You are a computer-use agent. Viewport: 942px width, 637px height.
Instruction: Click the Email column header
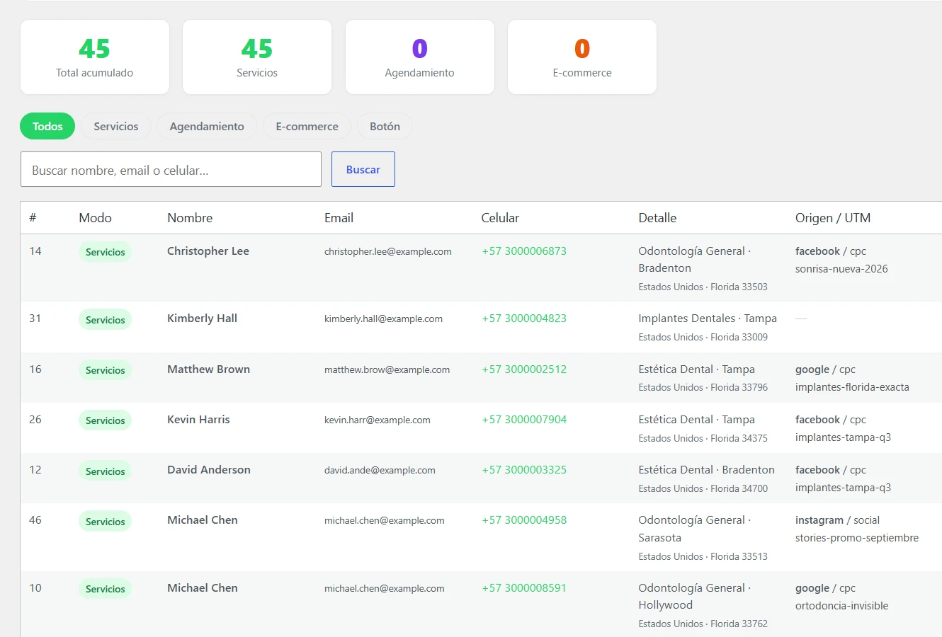pos(339,218)
